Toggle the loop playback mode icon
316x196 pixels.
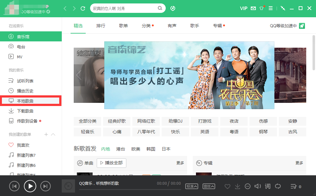[x=278, y=186]
